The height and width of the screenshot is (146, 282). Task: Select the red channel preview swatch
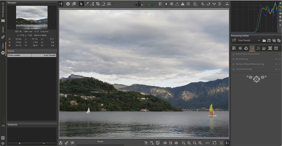(146, 5)
